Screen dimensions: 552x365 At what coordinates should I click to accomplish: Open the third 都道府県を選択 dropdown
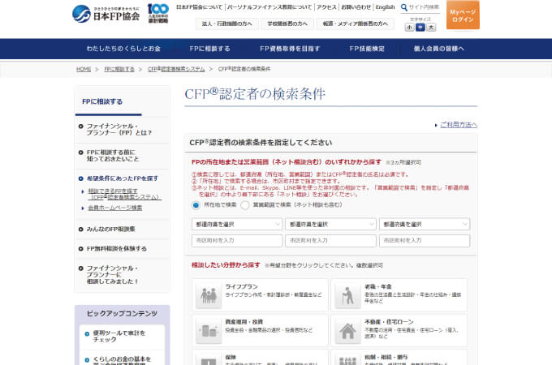tap(425, 224)
